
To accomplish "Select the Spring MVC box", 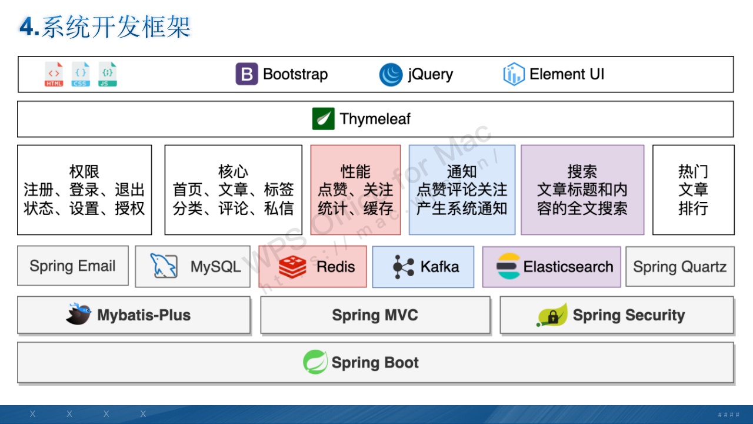I will click(x=375, y=315).
